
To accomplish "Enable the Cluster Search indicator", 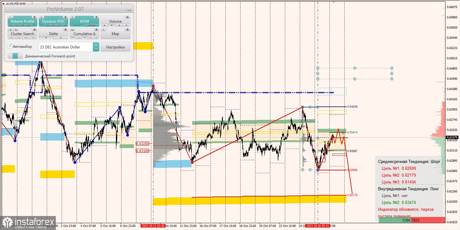I will click(23, 34).
